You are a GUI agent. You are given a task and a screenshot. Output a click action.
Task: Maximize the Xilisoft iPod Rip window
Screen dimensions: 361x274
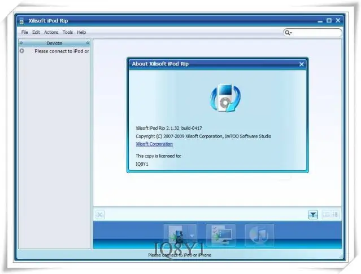[329, 20]
